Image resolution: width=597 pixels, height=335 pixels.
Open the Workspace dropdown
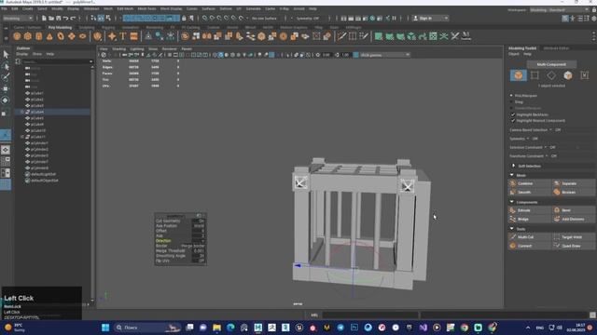(559, 10)
